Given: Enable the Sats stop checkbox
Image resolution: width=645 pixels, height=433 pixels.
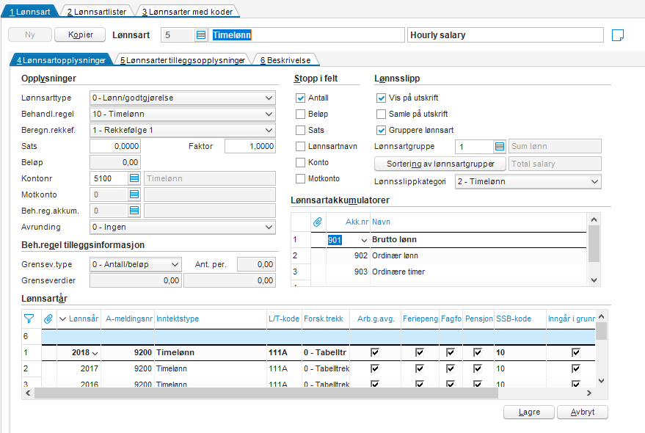Looking at the screenshot, I should (x=301, y=130).
